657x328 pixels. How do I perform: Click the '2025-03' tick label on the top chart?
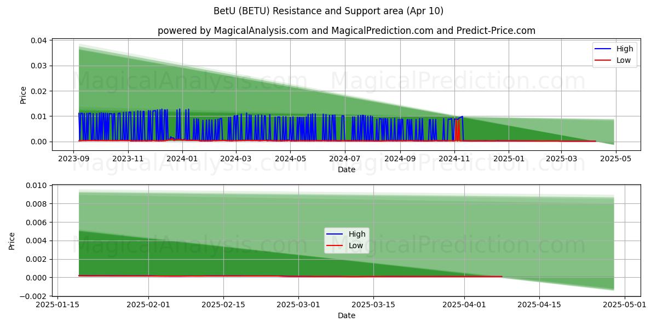click(x=561, y=159)
